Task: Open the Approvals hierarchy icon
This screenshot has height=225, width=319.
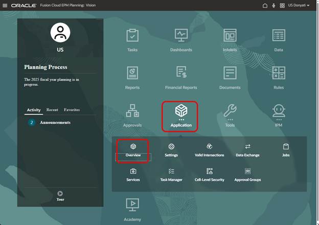Action: point(132,111)
